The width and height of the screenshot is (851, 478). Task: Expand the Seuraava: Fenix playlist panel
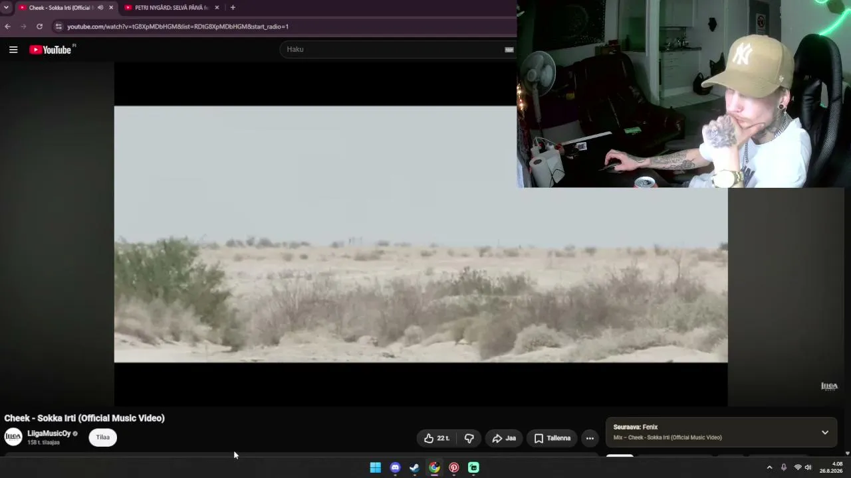(x=825, y=432)
